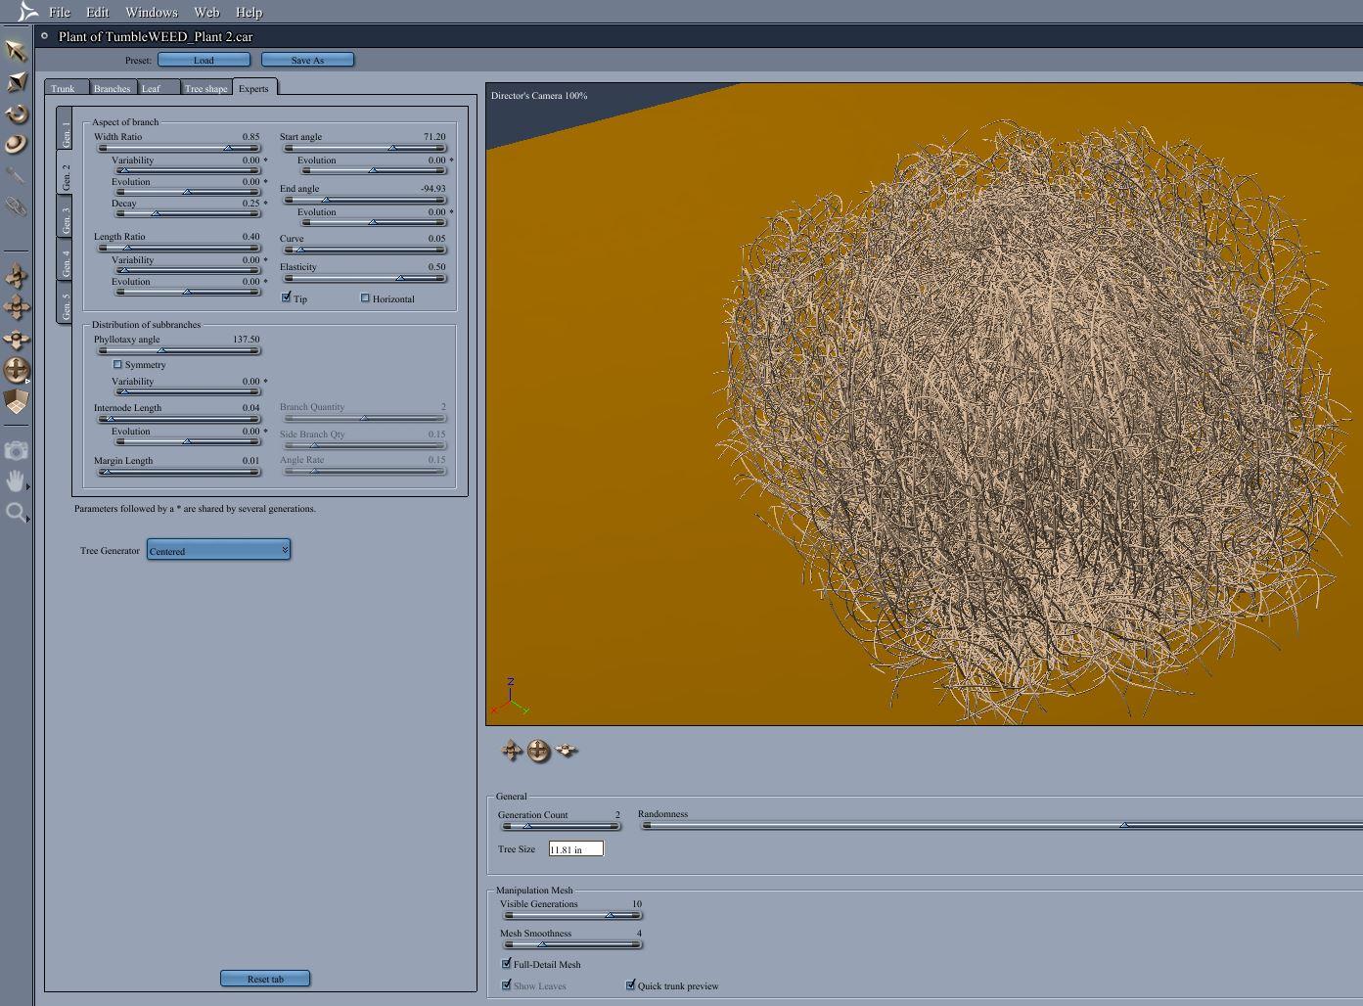Adjust the Visible Generations slider
Screen dimensions: 1363x1006
pyautogui.click(x=572, y=915)
